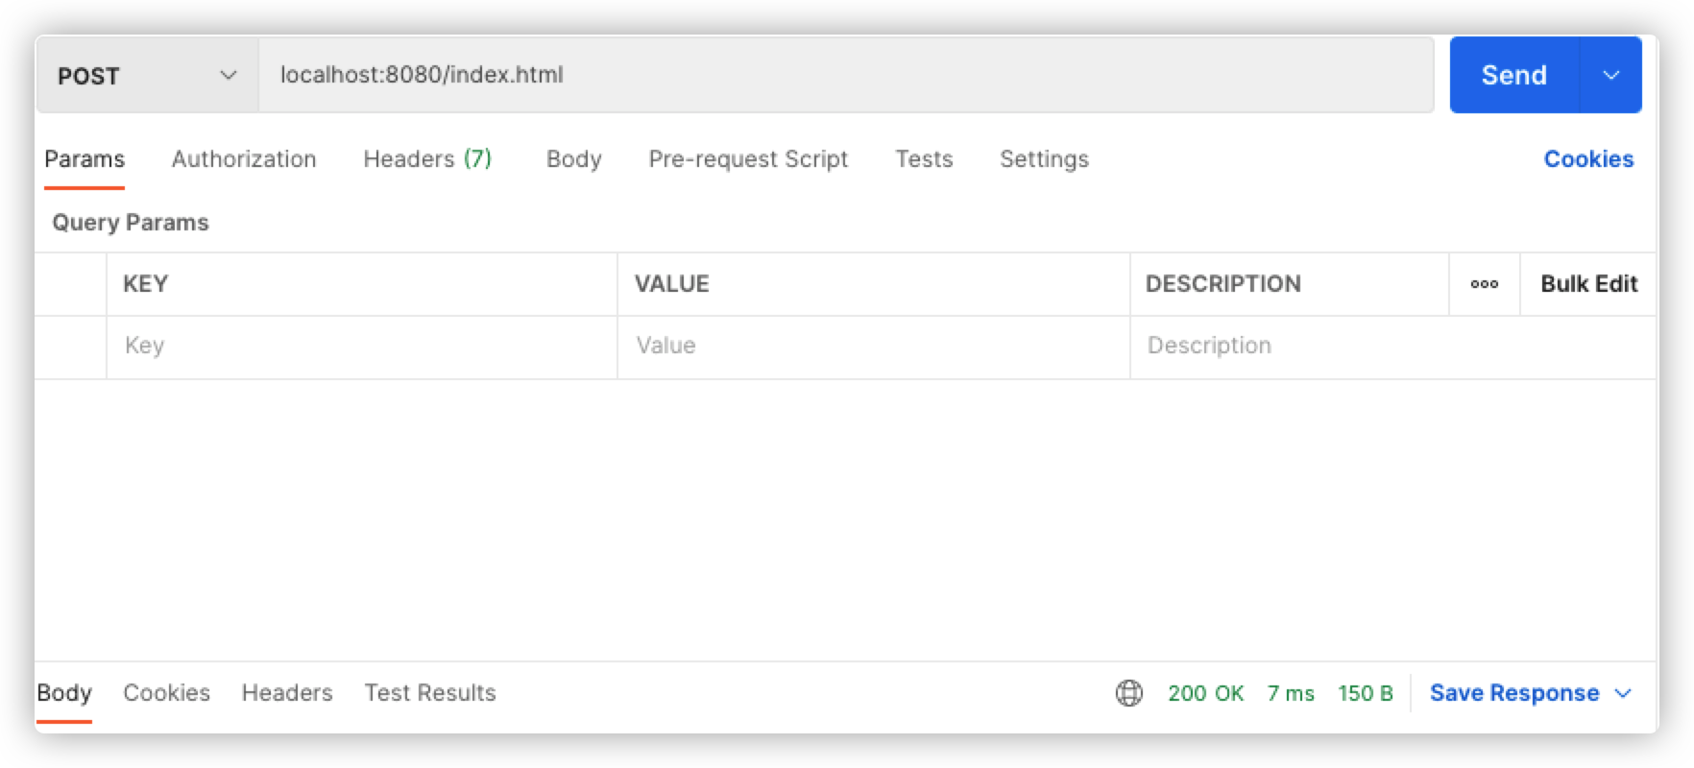Open the request Settings tab
The width and height of the screenshot is (1694, 768).
1044,159
